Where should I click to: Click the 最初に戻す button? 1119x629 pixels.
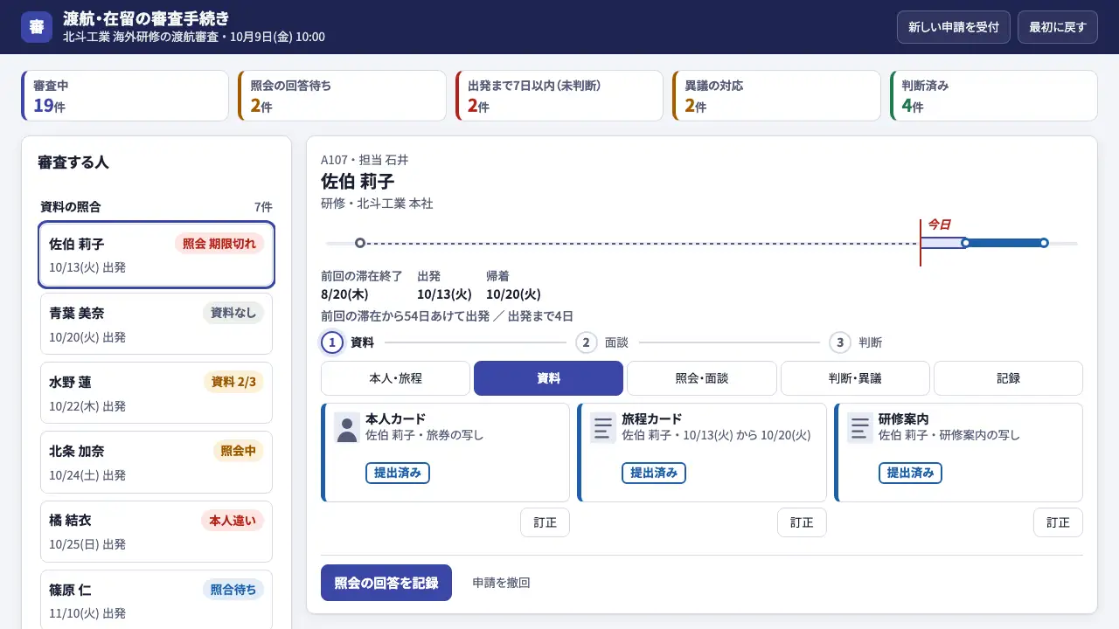(x=1058, y=27)
